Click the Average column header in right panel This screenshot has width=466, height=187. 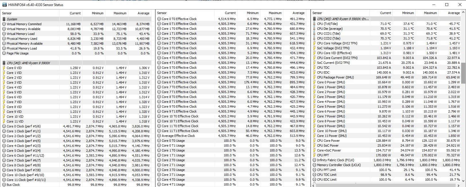pyautogui.click(x=450, y=13)
